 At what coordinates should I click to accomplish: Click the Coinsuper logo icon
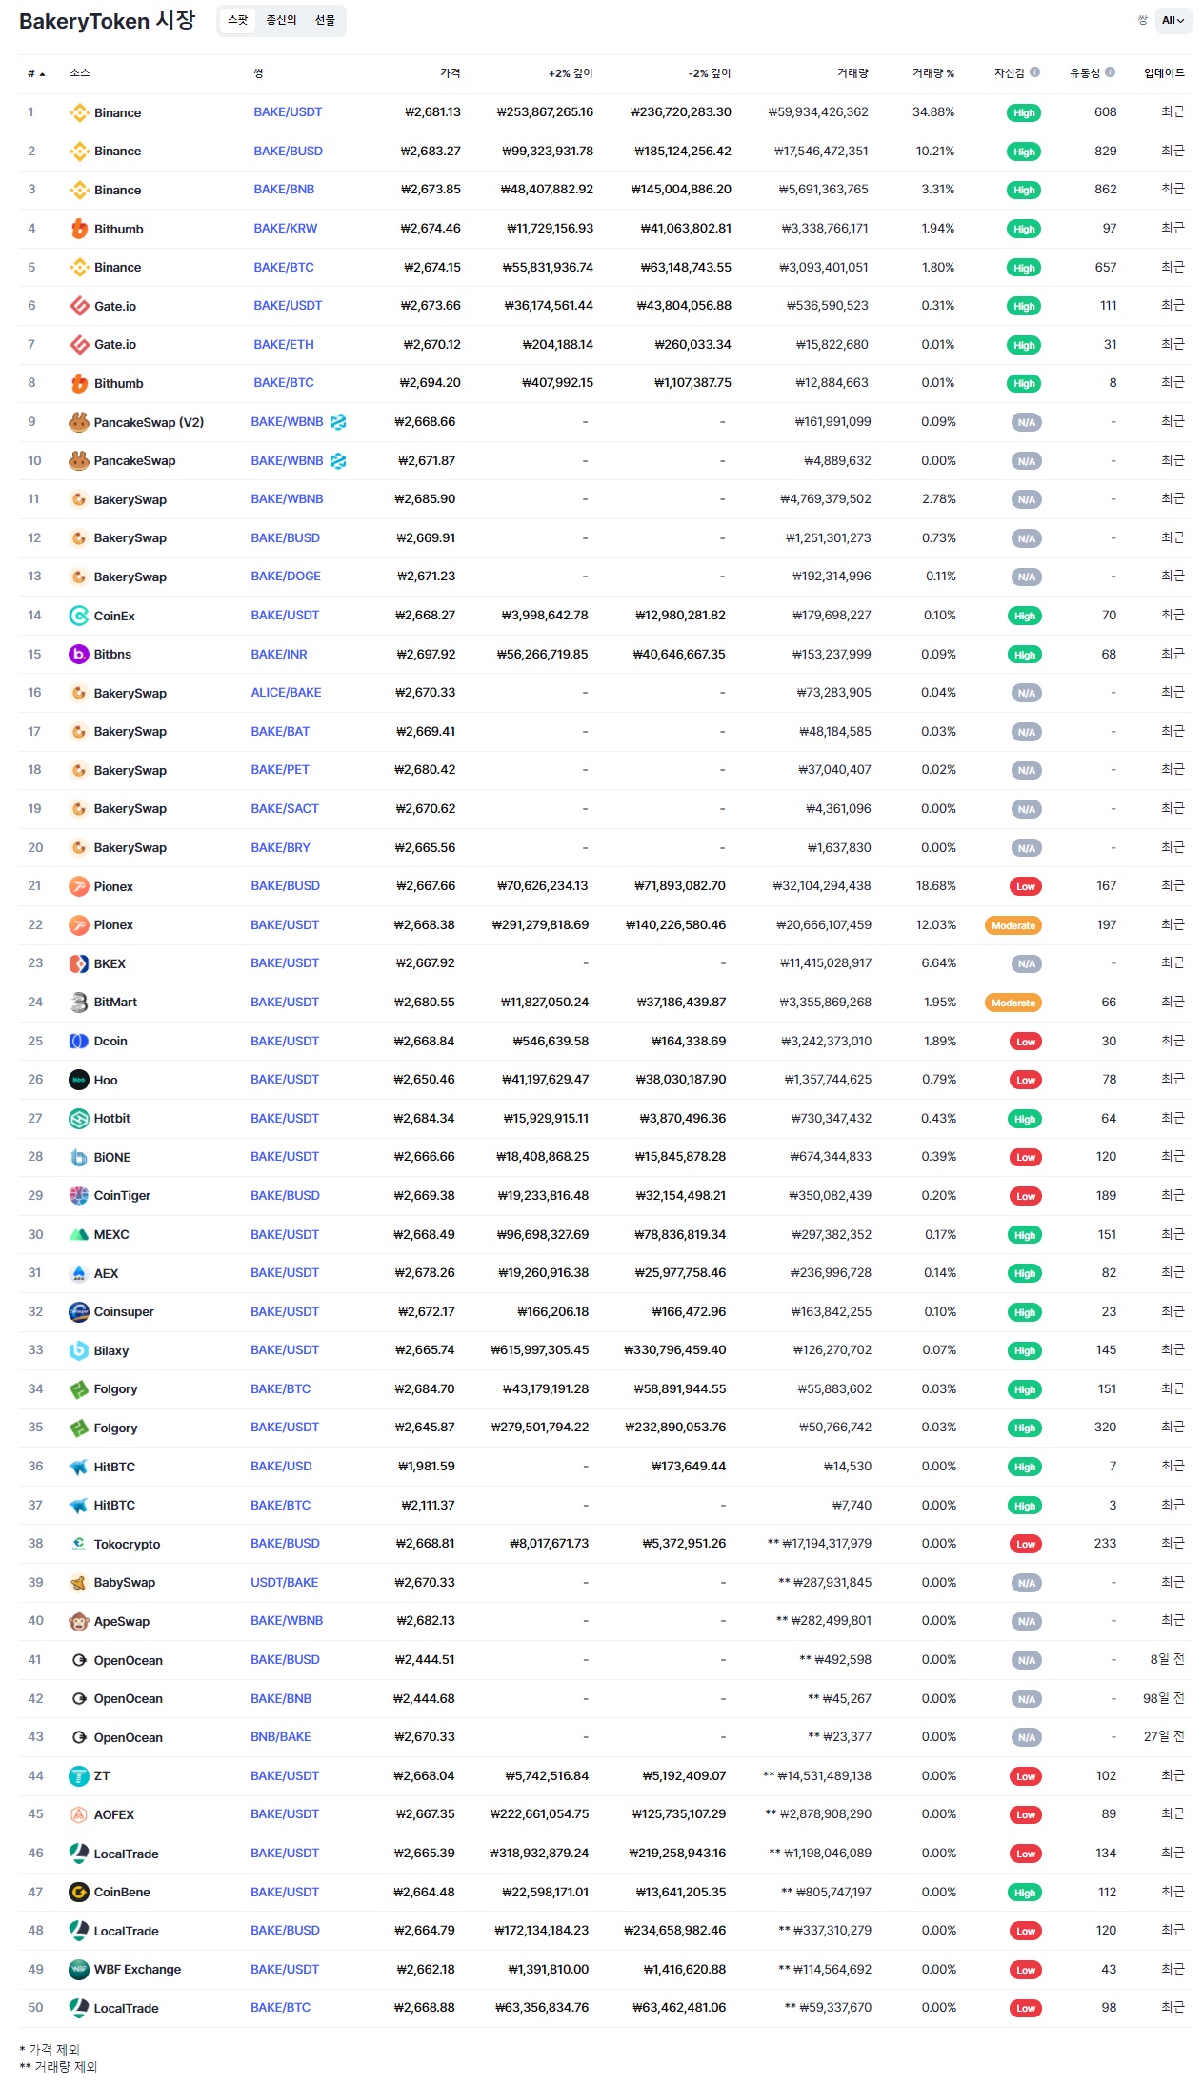click(79, 1311)
